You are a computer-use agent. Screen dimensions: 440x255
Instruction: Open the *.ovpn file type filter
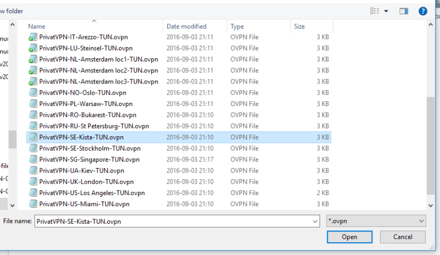(376, 221)
